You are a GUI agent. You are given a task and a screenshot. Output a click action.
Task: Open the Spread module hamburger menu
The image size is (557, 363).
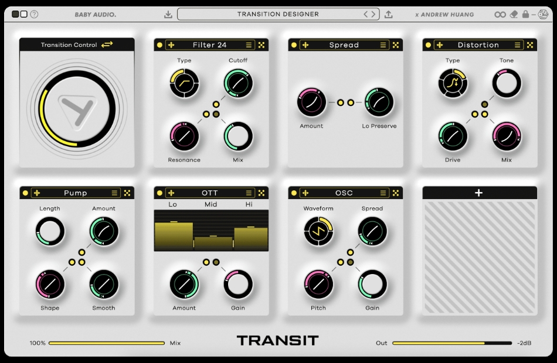383,44
